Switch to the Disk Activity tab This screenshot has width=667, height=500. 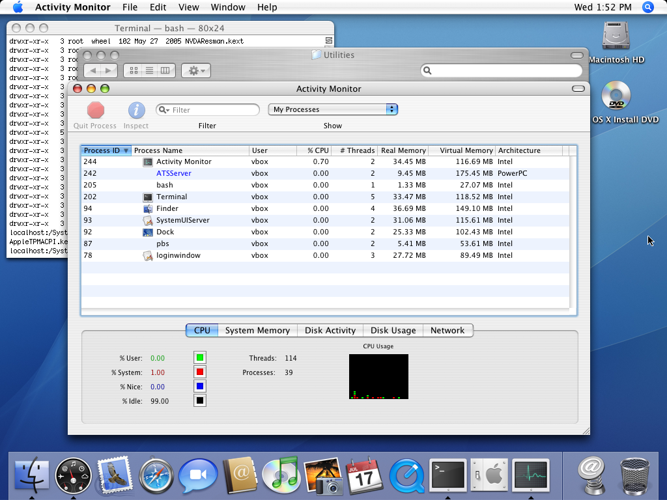tap(330, 330)
